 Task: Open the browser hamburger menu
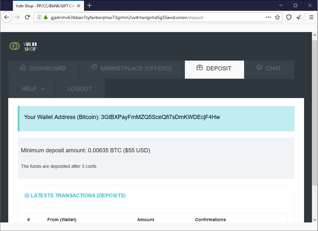tap(311, 17)
